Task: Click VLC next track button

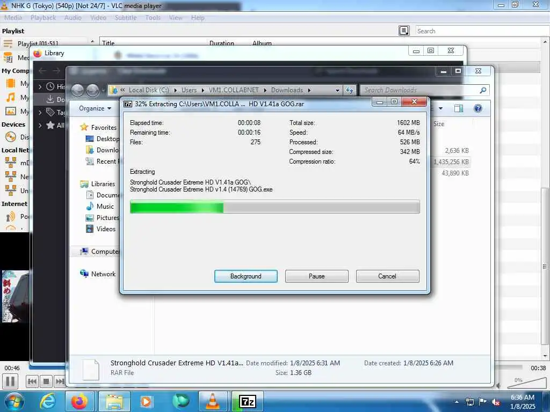Action: [60, 381]
